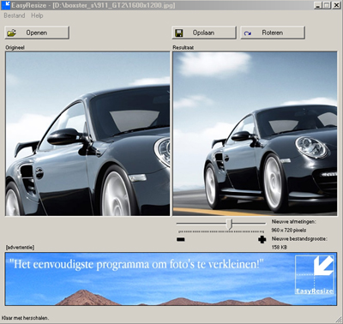This screenshot has width=343, height=324.
Task: Minimize the EasyResize window
Action: (318, 5)
